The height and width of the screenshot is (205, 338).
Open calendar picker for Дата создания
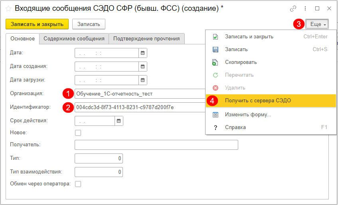coord(143,67)
